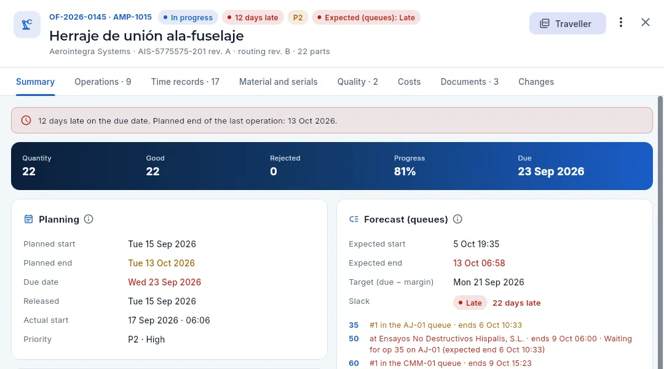View the Costs tab

tap(409, 82)
